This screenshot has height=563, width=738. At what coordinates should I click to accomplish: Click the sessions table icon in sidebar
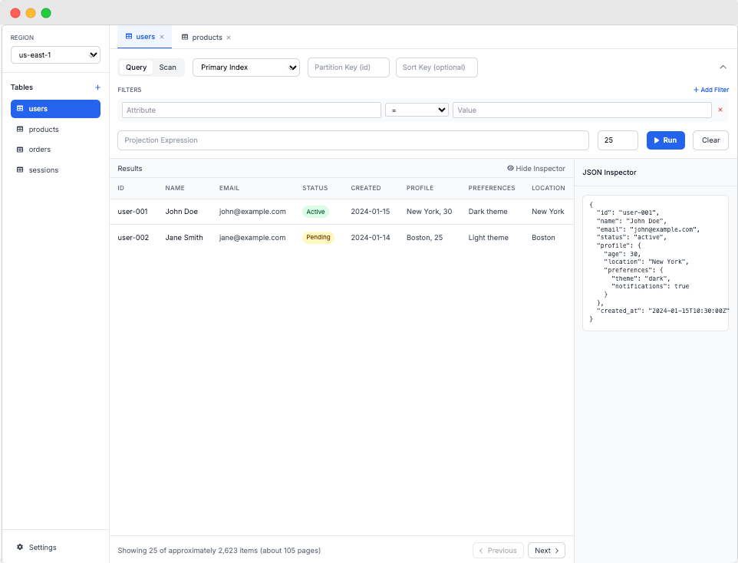pos(20,170)
